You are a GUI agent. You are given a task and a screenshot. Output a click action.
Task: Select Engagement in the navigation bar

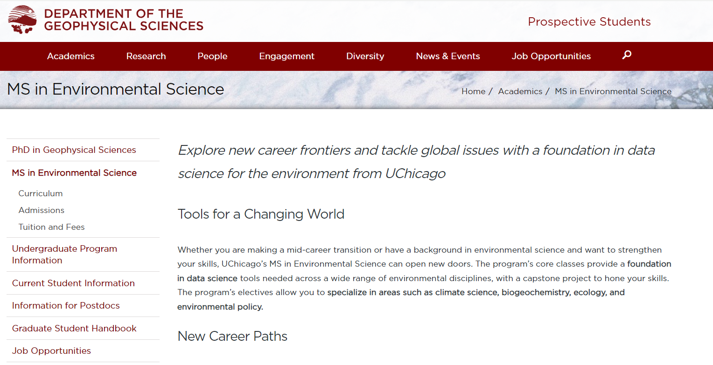coord(287,56)
